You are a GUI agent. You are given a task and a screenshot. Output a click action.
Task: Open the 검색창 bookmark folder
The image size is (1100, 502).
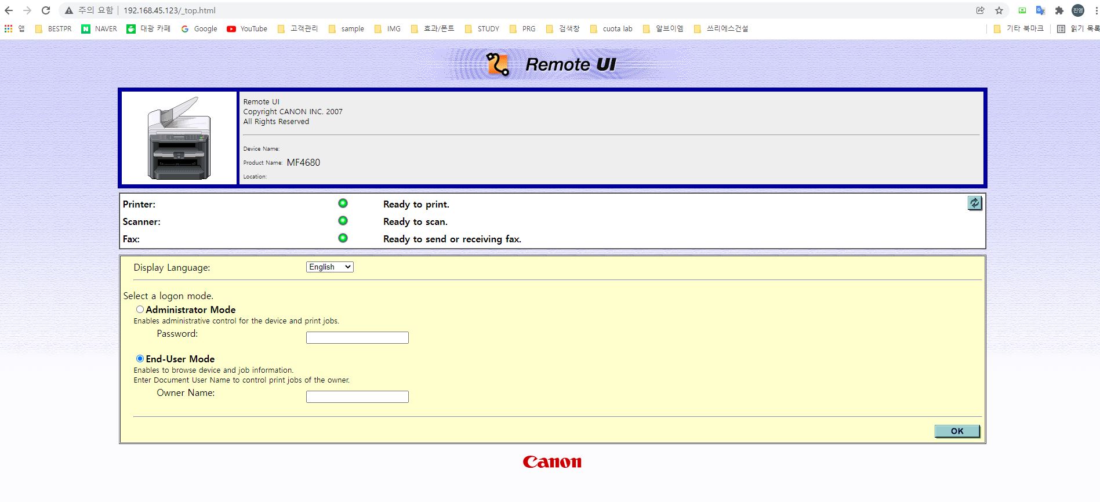coord(563,28)
